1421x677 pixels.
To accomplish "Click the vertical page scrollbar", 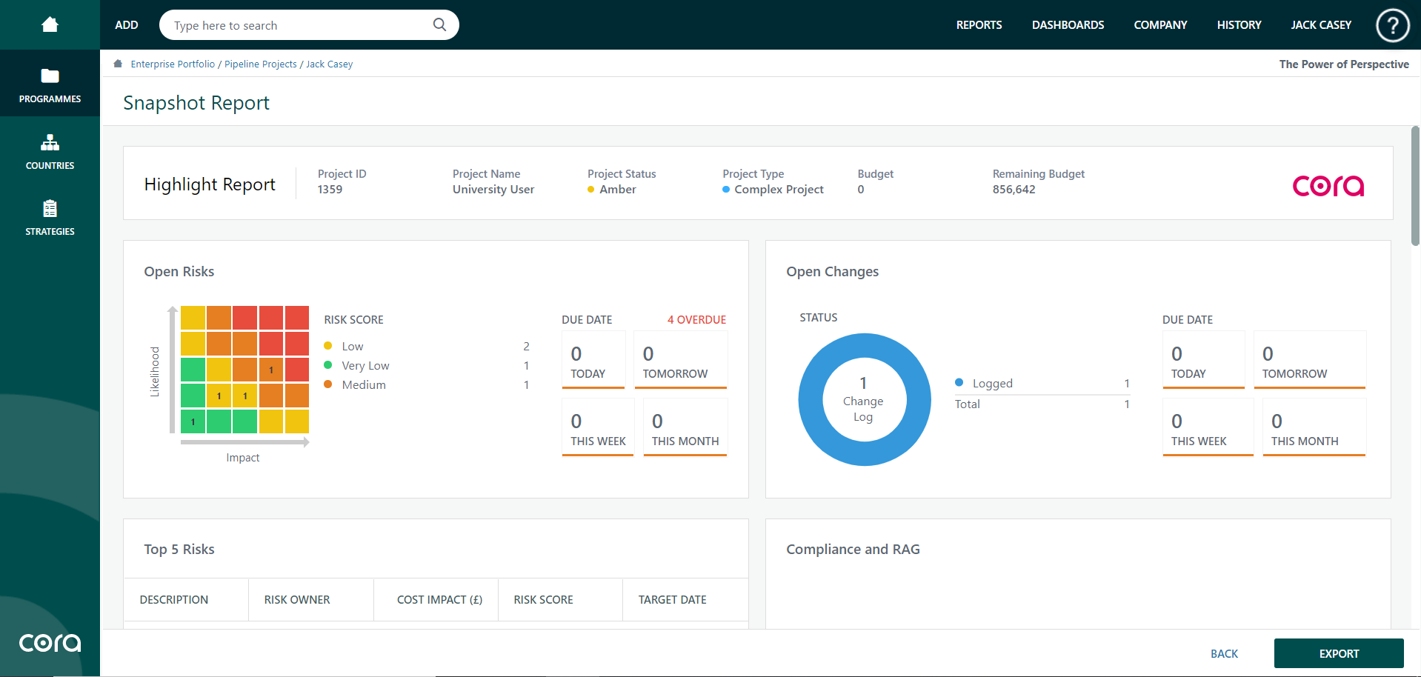I will click(x=1415, y=185).
